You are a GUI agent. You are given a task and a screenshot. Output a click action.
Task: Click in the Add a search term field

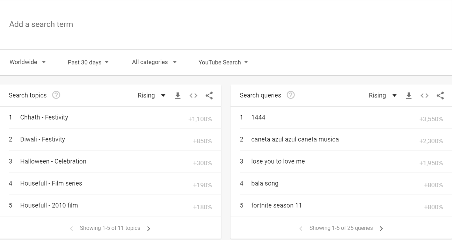(210, 24)
